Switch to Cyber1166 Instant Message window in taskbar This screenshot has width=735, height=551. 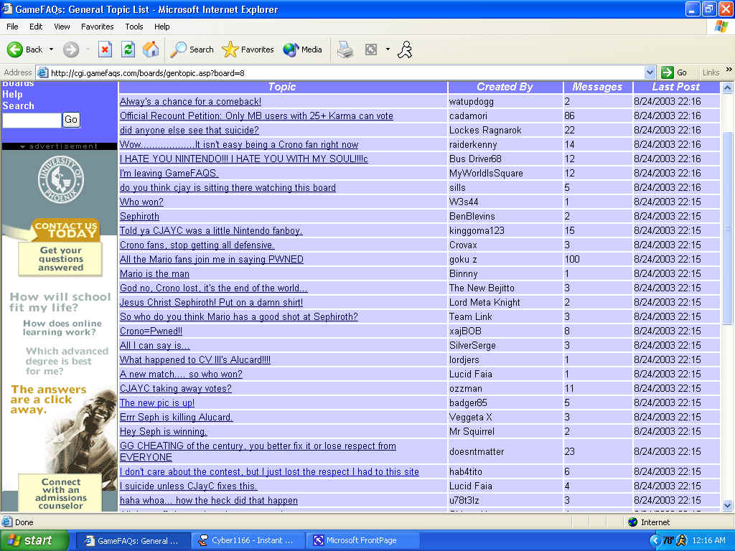pos(248,541)
